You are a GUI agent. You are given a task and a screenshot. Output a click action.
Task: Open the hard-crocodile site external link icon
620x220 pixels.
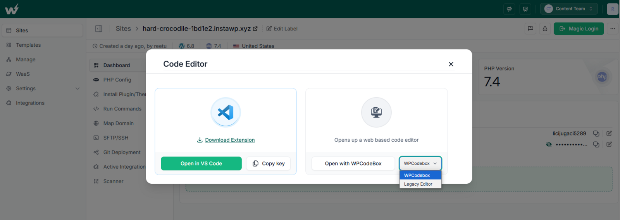[255, 29]
